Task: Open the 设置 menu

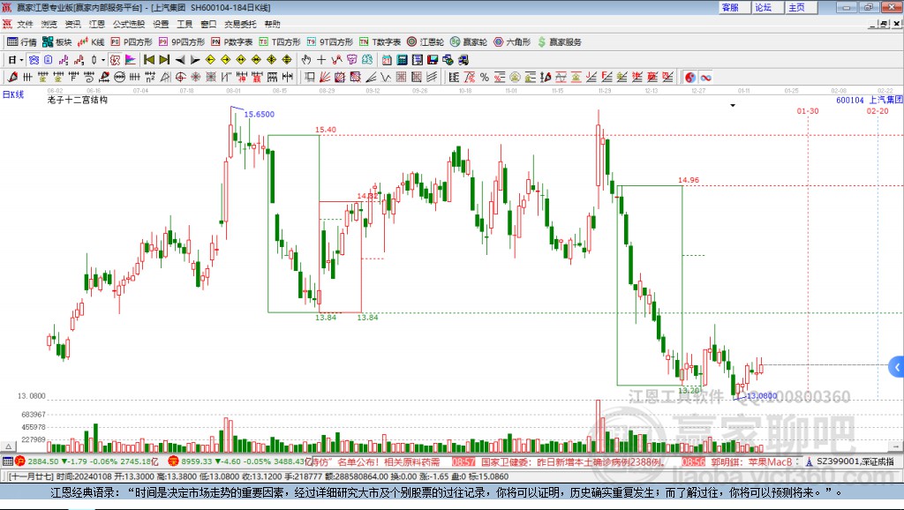Action: tap(161, 24)
